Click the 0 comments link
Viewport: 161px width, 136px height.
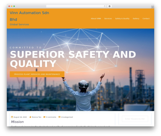click(x=51, y=117)
